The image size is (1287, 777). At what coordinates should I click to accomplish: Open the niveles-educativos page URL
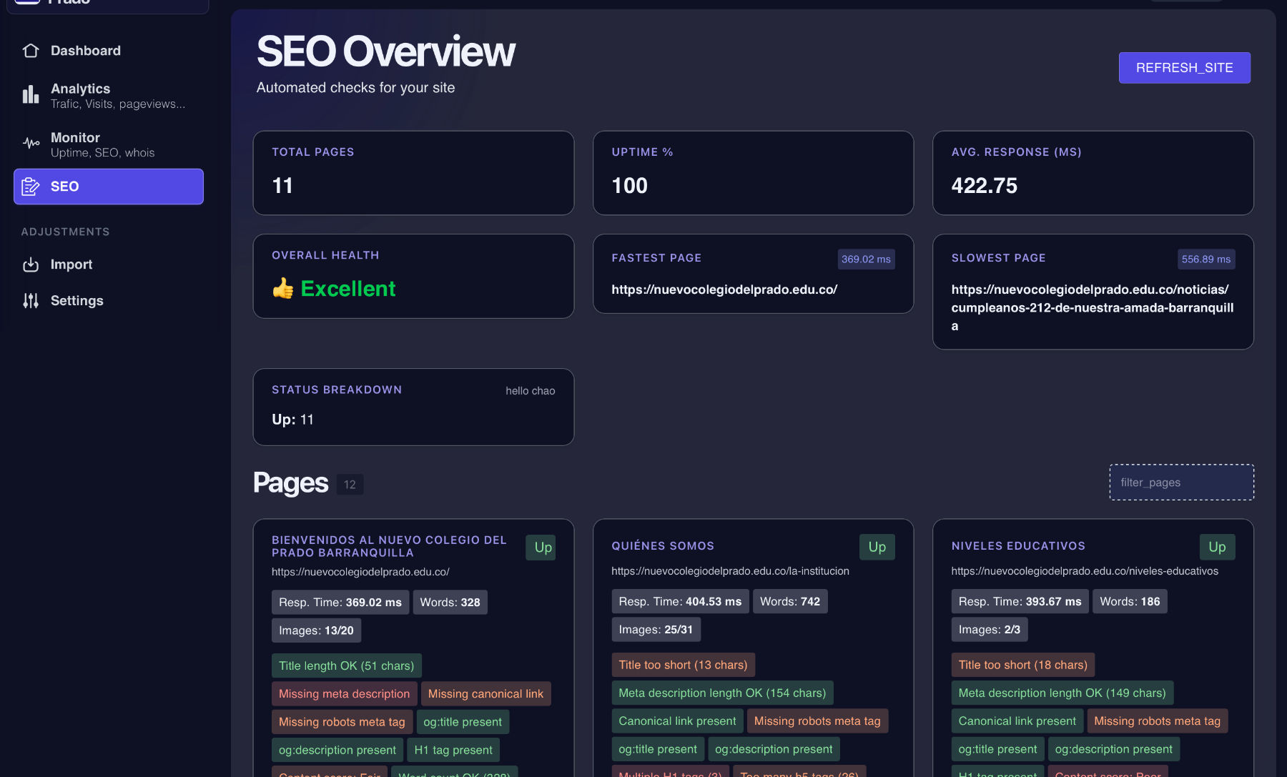(x=1085, y=571)
